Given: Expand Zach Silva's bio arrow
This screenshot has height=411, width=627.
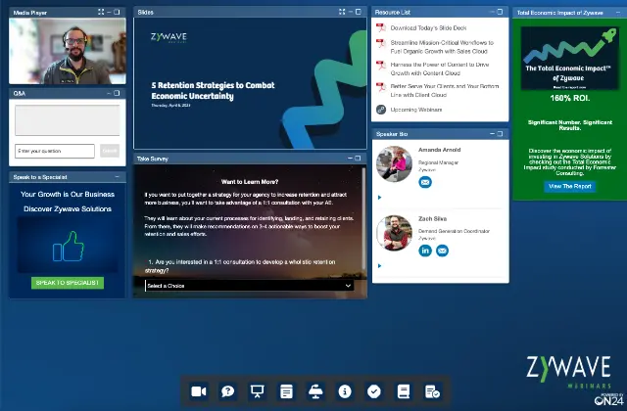Looking at the screenshot, I should pyautogui.click(x=379, y=265).
